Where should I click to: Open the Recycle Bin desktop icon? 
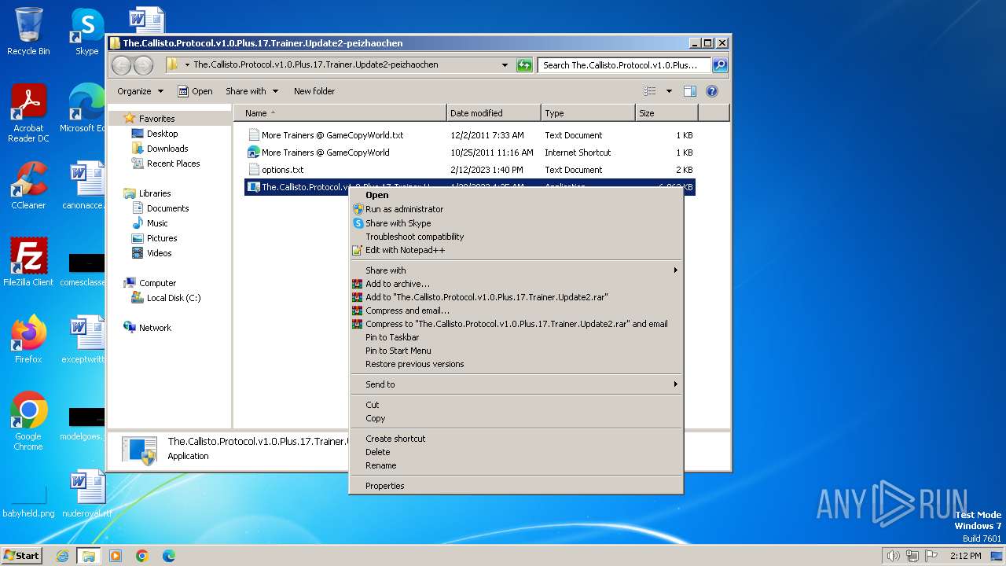click(28, 31)
